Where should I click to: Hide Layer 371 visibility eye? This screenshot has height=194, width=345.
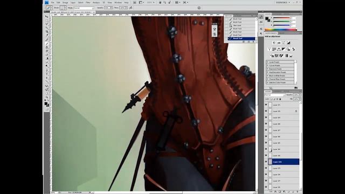pos(266,105)
